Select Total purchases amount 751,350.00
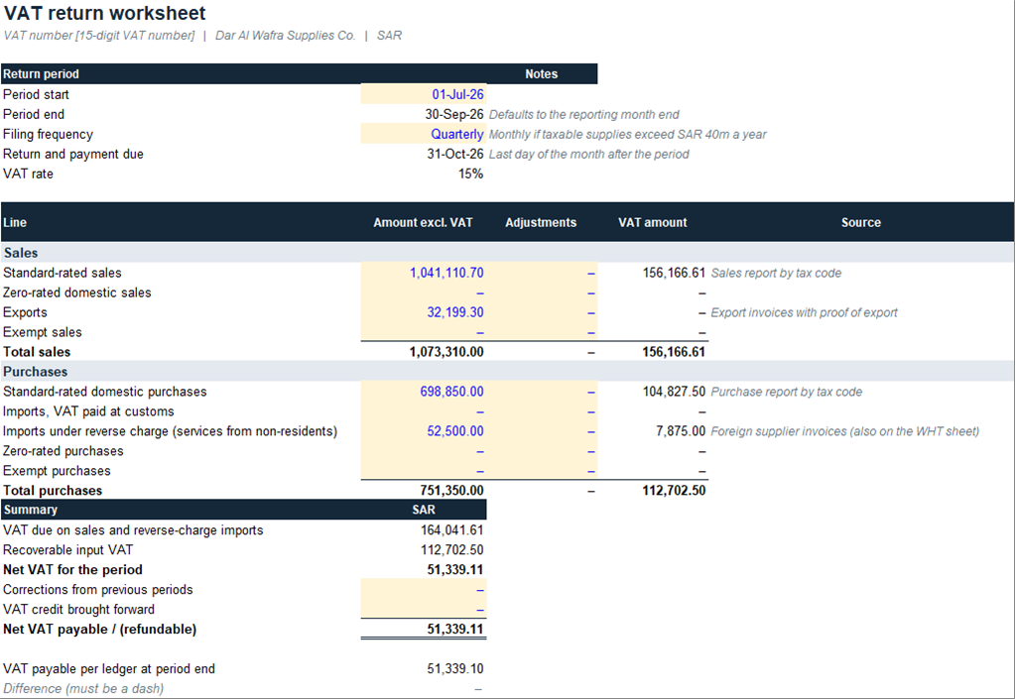 [451, 491]
